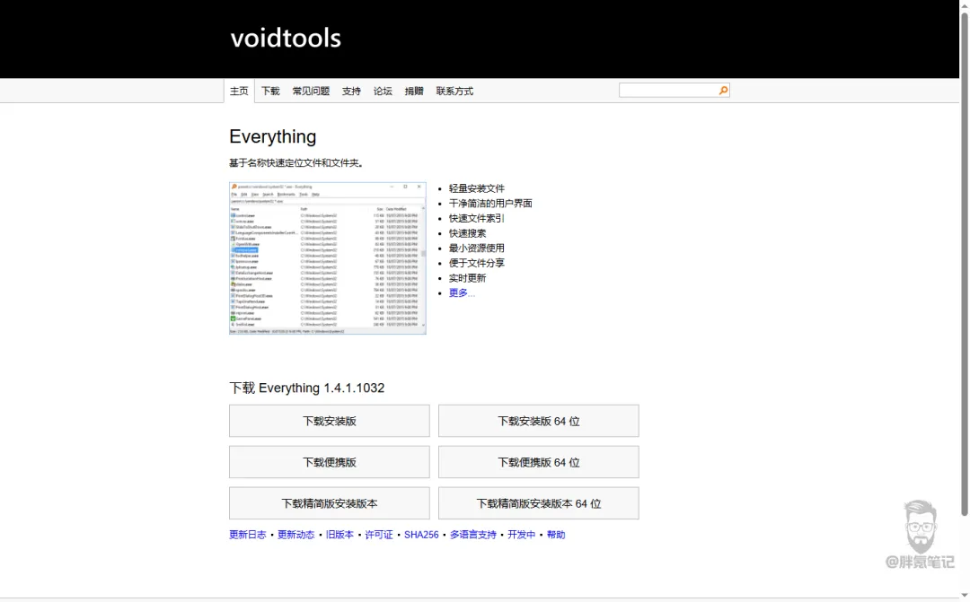
Task: Select the 便于文件分享 bullet text
Action: 476,263
